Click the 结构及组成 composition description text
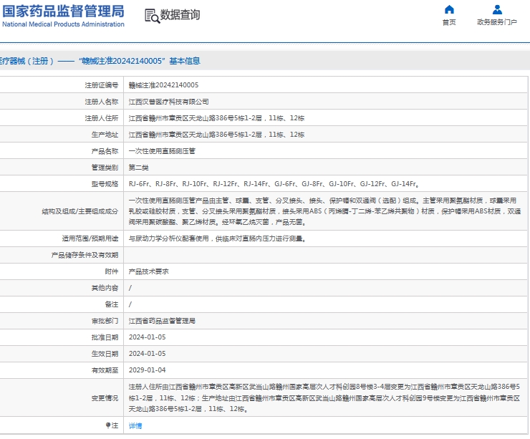The height and width of the screenshot is (439, 530). coord(324,211)
